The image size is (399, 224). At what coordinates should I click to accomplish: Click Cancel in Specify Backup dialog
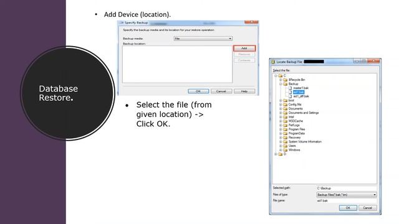pyautogui.click(x=221, y=91)
